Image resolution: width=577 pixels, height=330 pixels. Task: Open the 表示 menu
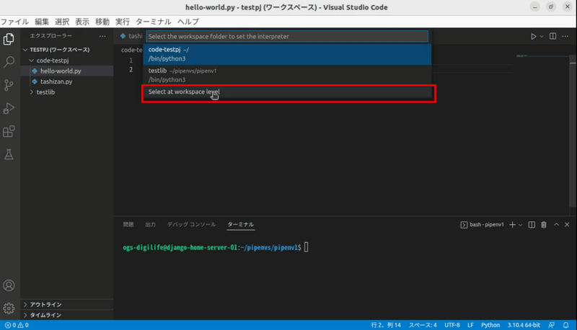[x=82, y=22]
